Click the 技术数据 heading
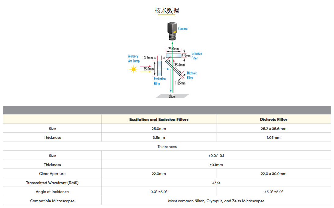Screen dimensions: 334x208 [167, 11]
